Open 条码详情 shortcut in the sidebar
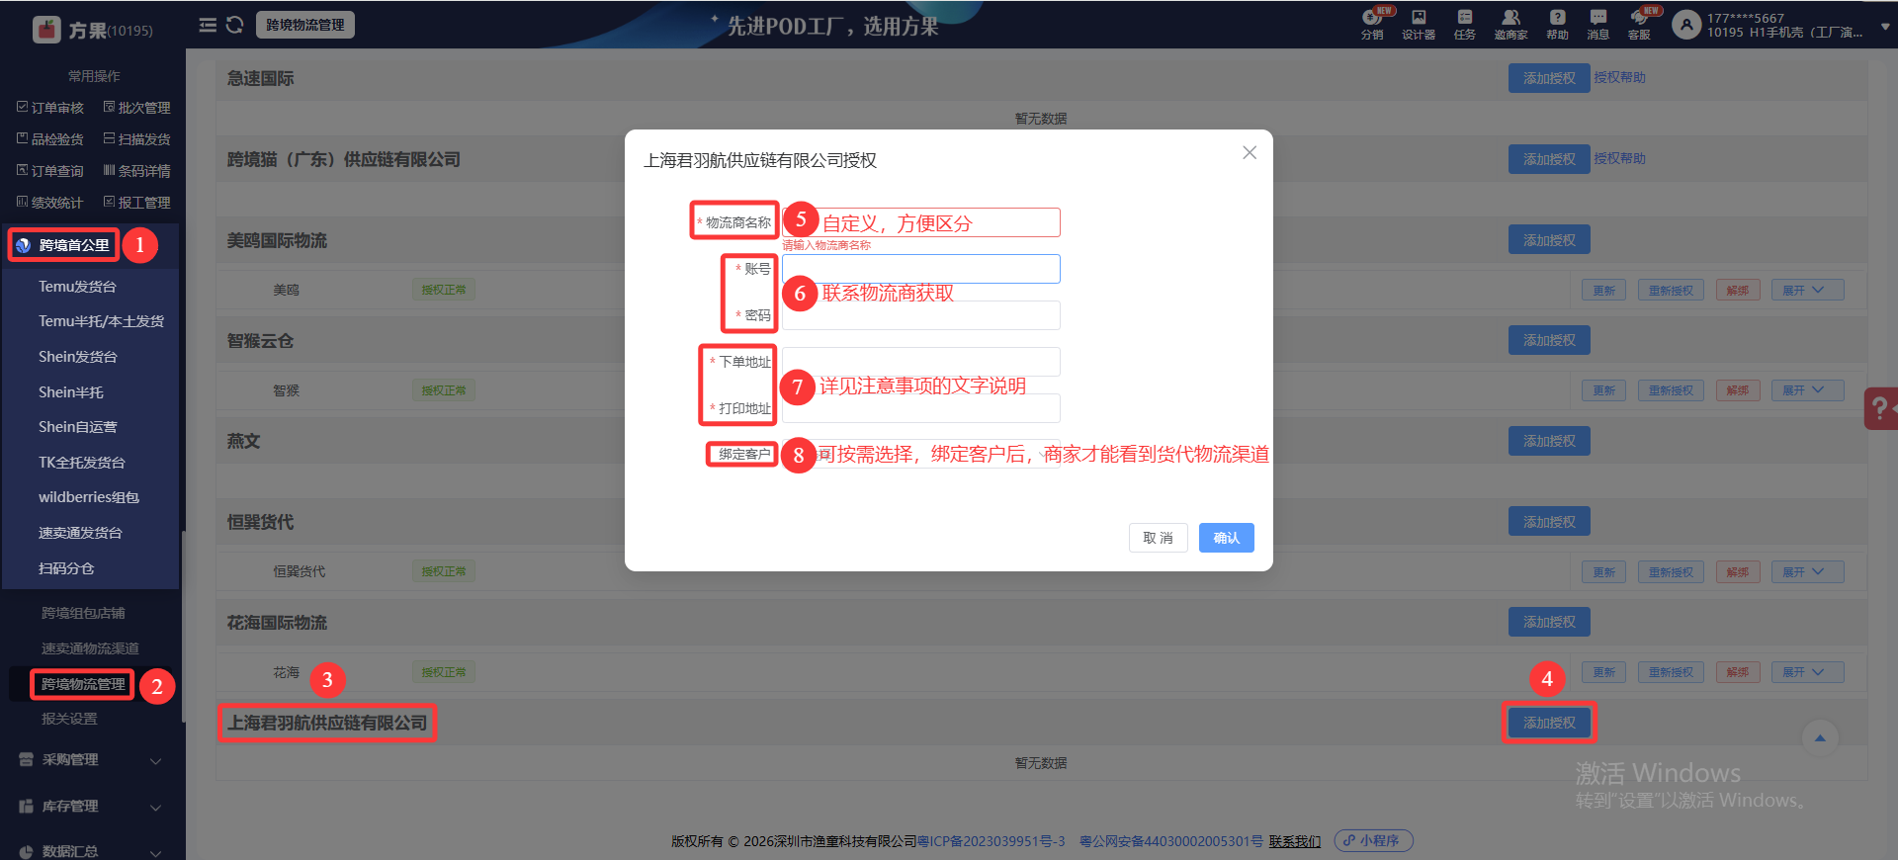 (137, 171)
